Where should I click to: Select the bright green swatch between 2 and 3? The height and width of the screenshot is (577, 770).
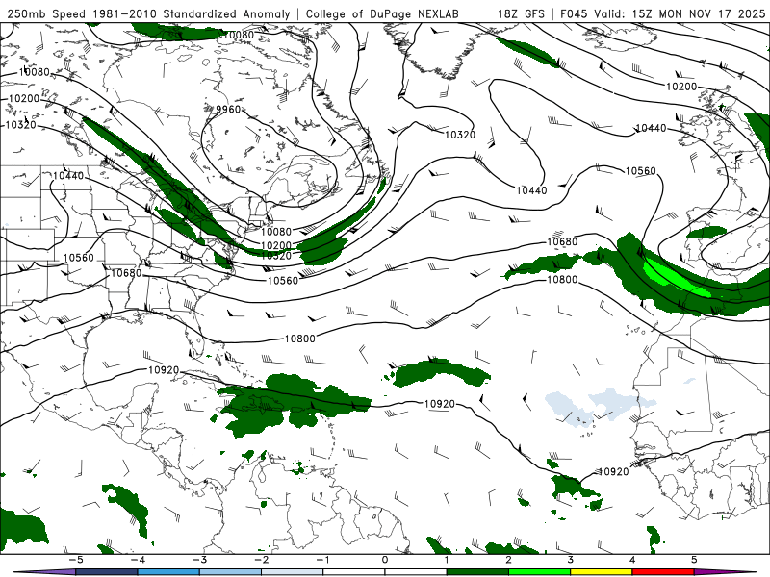pyautogui.click(x=540, y=572)
